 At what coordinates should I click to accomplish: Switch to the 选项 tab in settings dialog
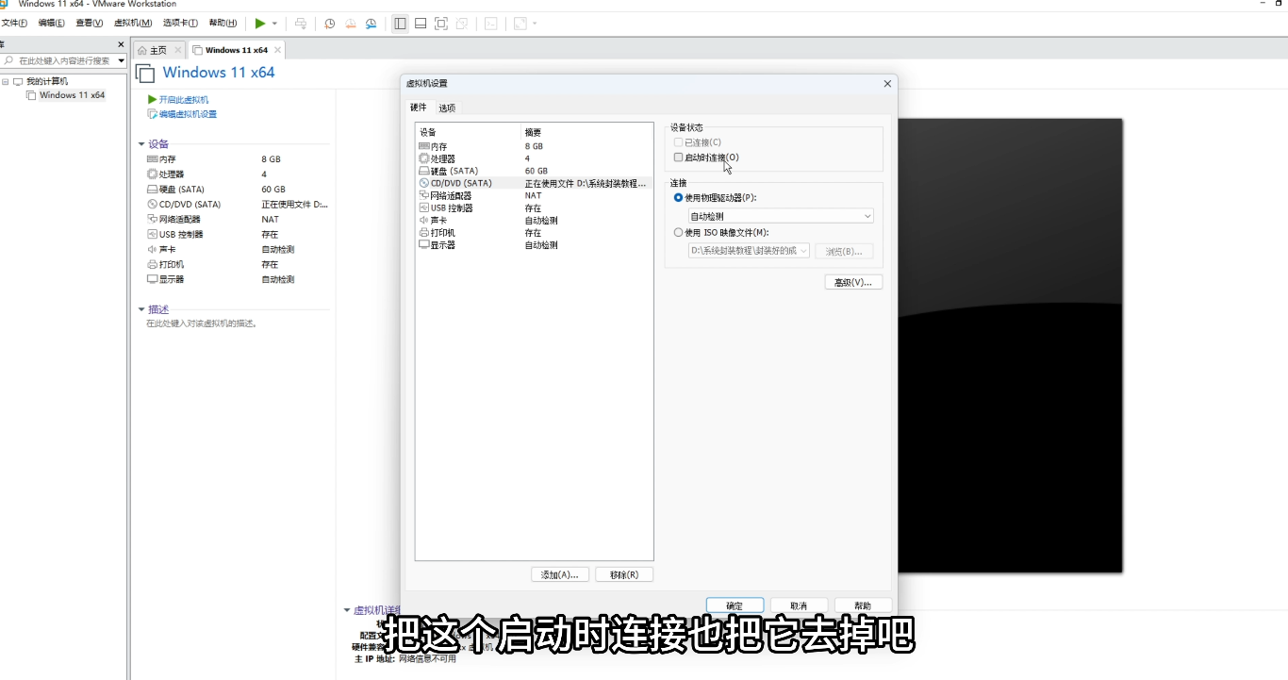click(447, 108)
